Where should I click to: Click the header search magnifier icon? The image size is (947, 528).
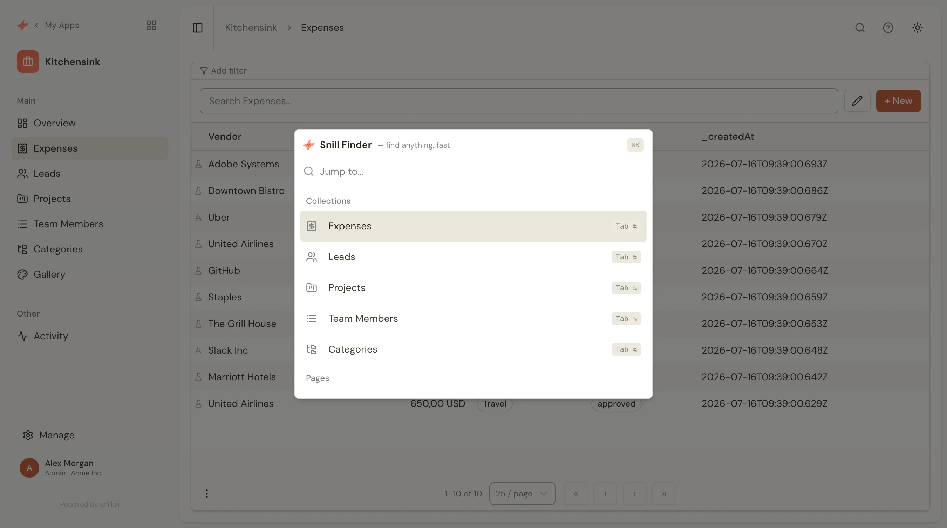point(859,28)
